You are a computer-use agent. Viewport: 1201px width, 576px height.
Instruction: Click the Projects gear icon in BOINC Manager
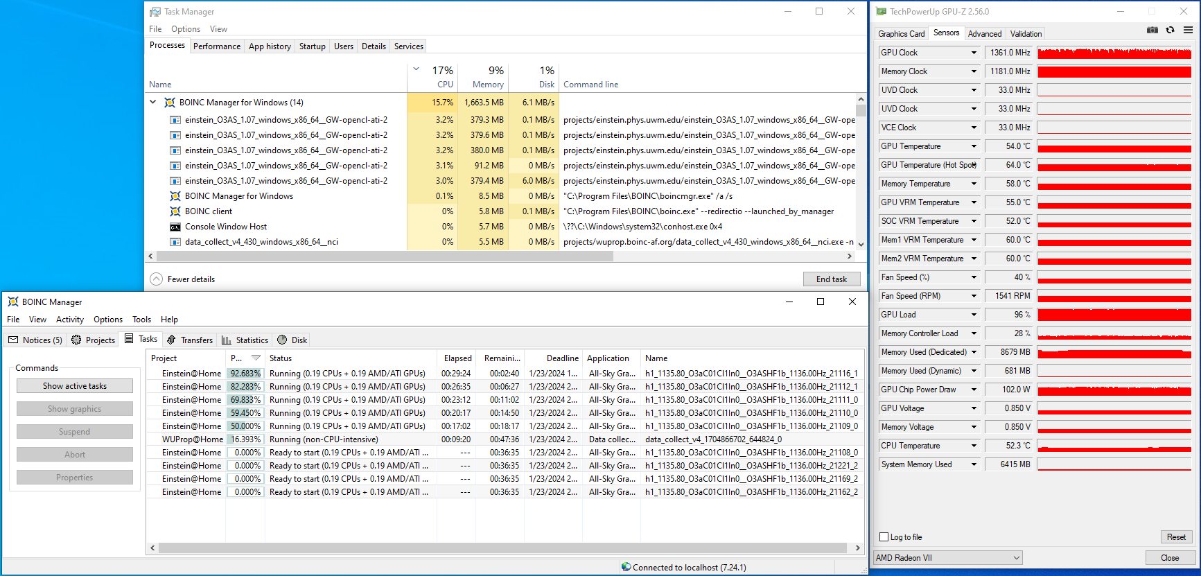pyautogui.click(x=76, y=340)
